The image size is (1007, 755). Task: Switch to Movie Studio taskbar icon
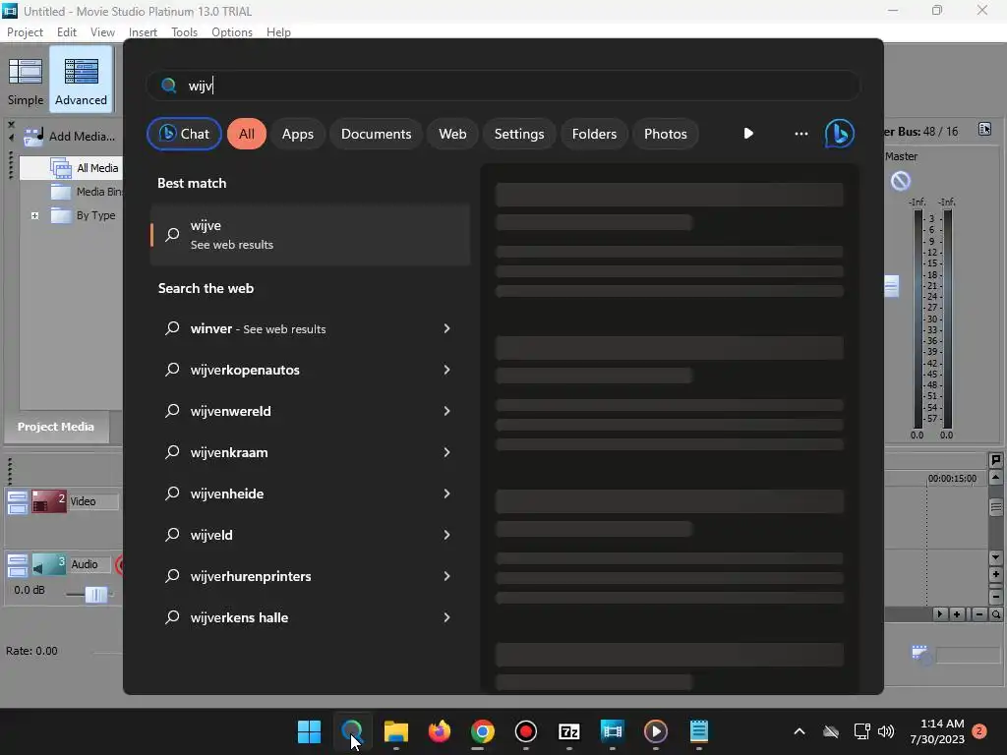point(612,731)
